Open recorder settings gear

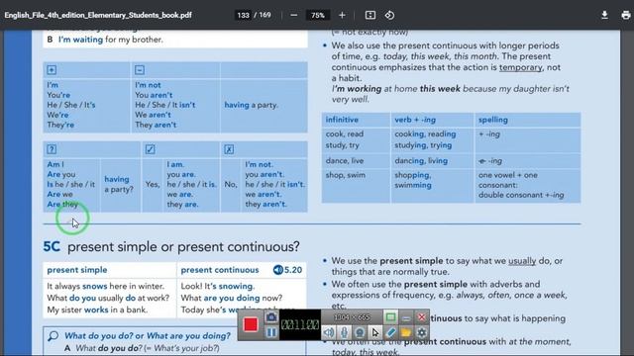coord(422,332)
